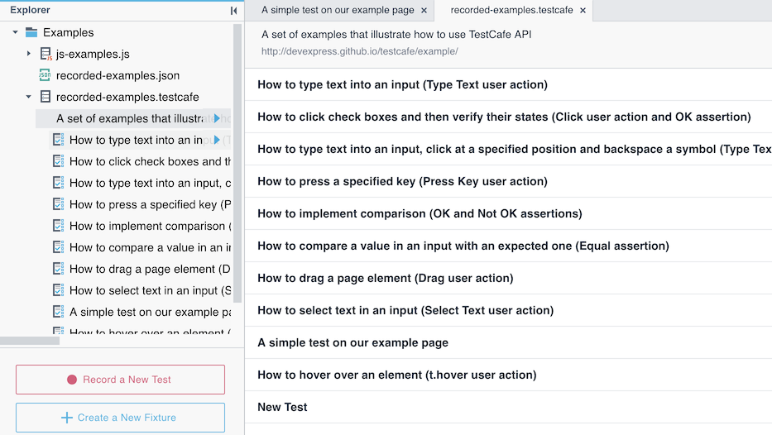772x435 pixels.
Task: Click the recorded-examples.testcafe file icon
Action: pyautogui.click(x=45, y=98)
